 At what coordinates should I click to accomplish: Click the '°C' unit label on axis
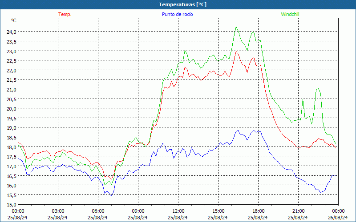(14, 20)
